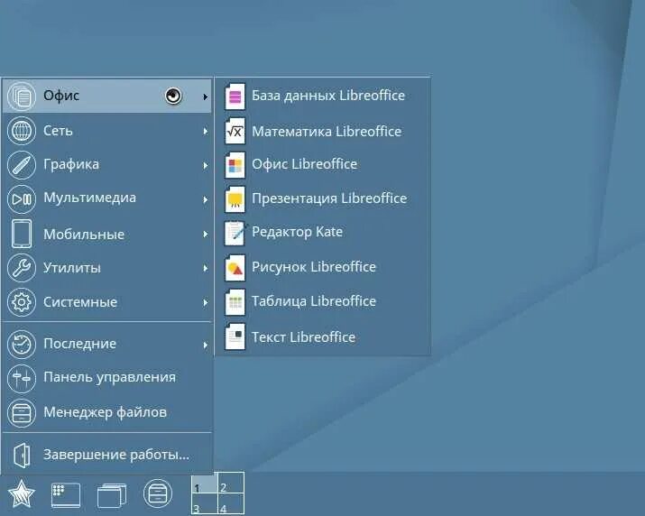The height and width of the screenshot is (516, 645).
Task: Select the Офис menu category
Action: tap(107, 97)
